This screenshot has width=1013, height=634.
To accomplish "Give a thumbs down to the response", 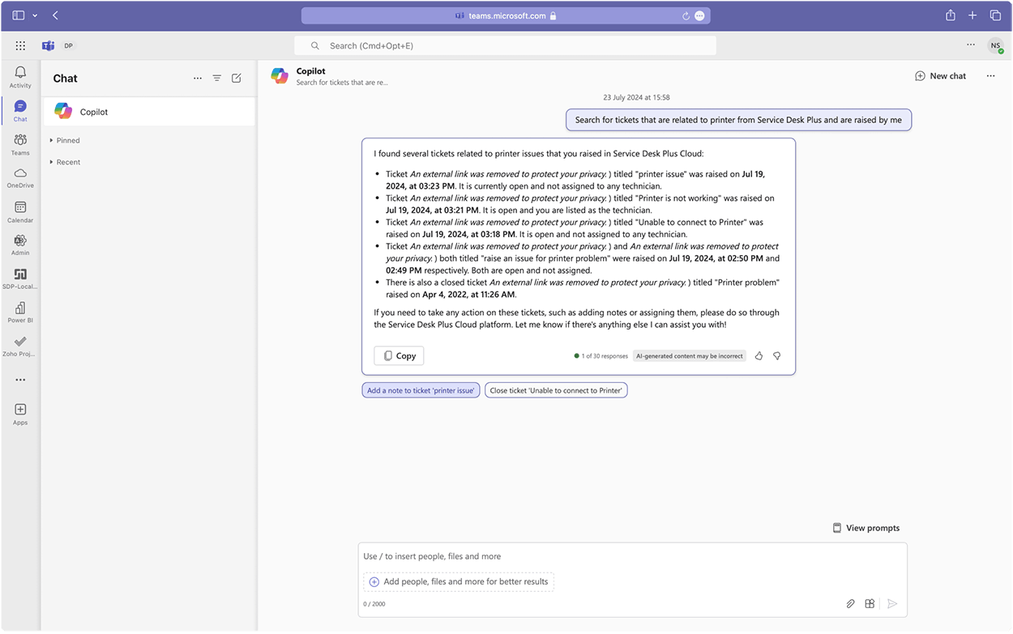I will (776, 355).
